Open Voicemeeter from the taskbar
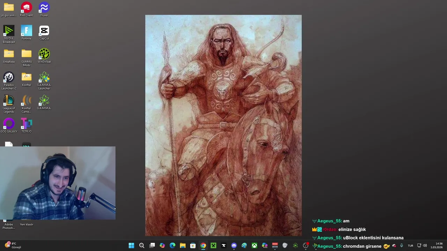Screen dimensions: 447x251 [275, 246]
